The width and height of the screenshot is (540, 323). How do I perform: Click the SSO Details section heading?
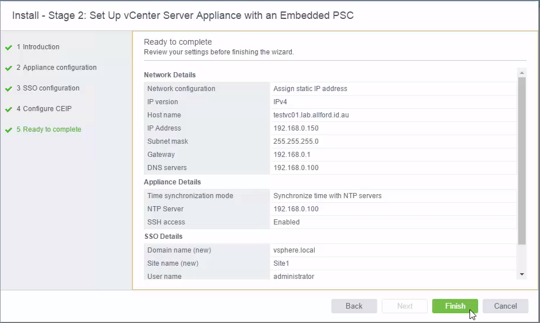coord(163,237)
